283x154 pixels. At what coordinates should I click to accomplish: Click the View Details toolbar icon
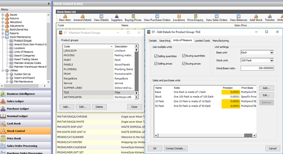[x=101, y=18]
